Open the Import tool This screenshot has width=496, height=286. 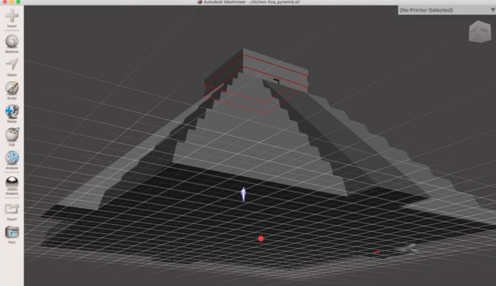(x=12, y=18)
